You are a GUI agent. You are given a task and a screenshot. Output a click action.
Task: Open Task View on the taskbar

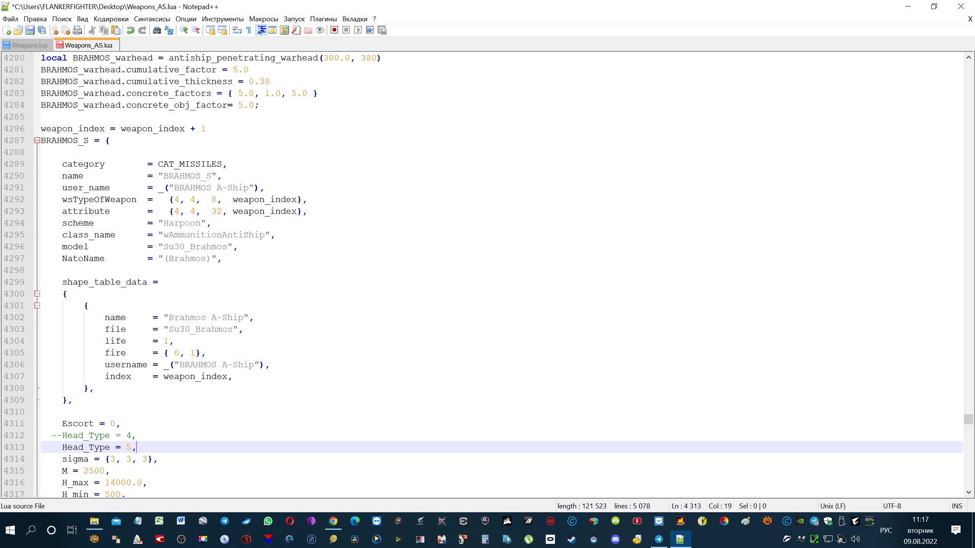tap(72, 530)
